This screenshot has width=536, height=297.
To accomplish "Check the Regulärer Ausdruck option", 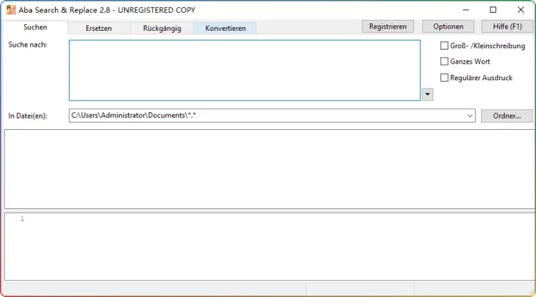I will (x=444, y=78).
